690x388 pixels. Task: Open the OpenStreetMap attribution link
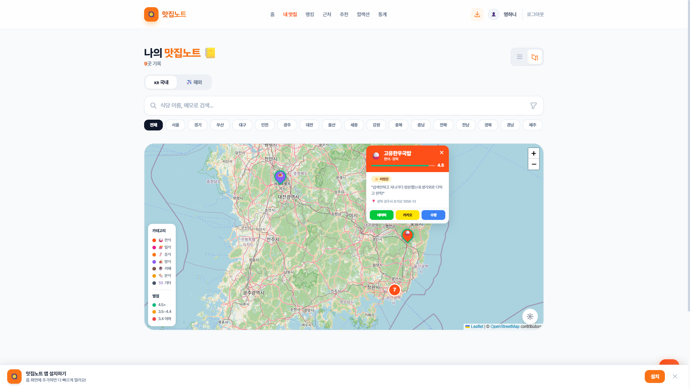point(505,327)
